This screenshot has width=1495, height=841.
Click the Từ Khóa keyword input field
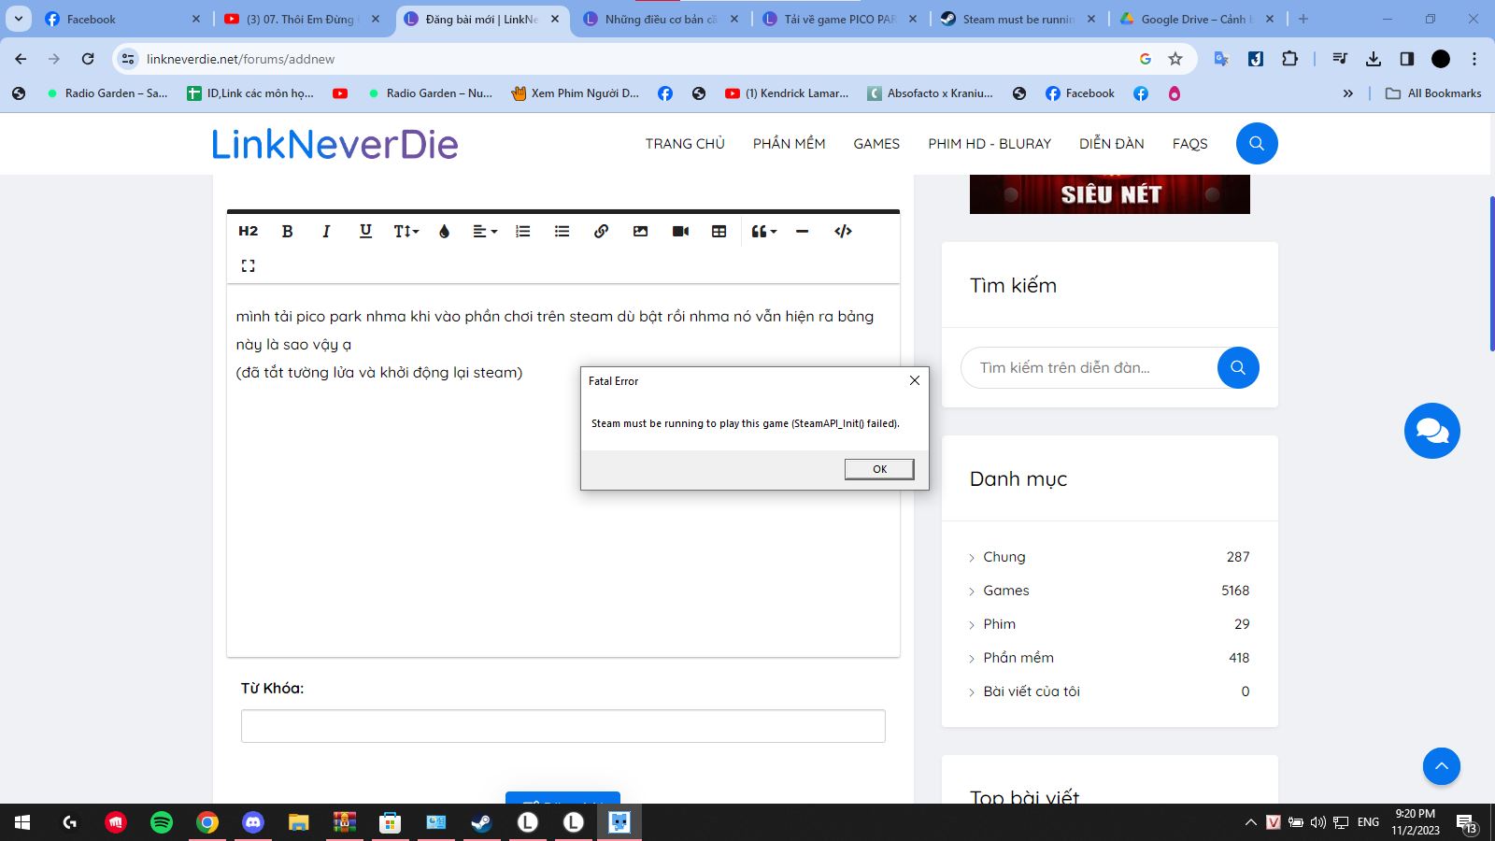click(562, 726)
